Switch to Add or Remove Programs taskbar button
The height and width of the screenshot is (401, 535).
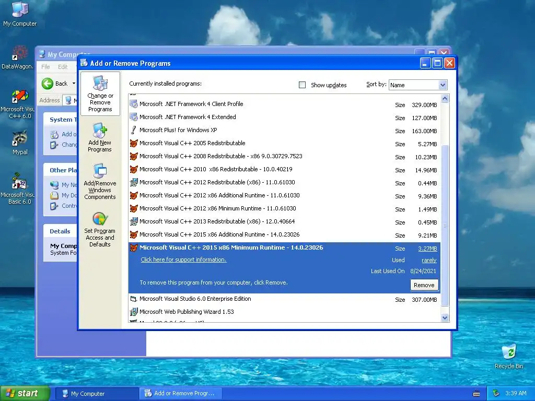point(180,394)
